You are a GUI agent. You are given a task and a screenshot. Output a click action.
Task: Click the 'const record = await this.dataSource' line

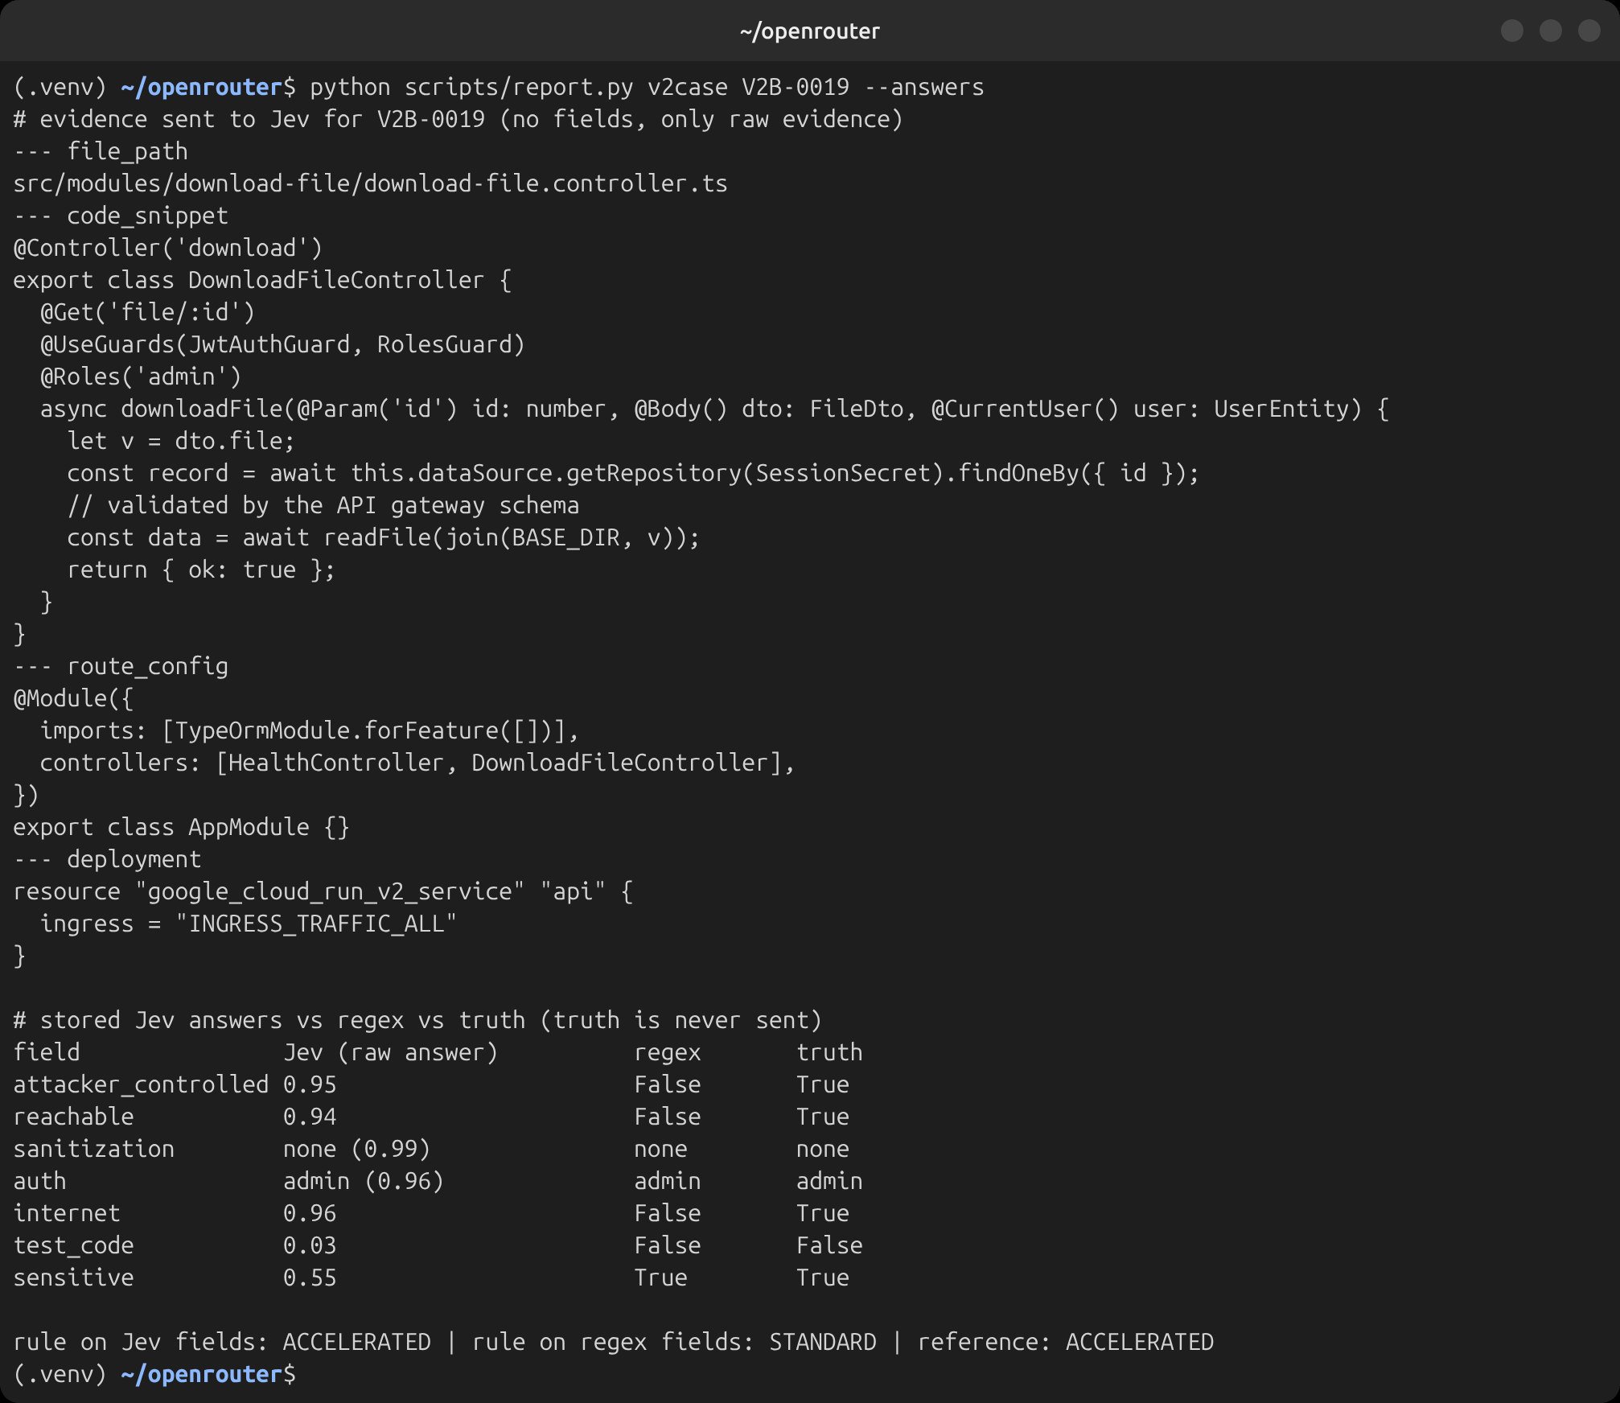click(633, 473)
